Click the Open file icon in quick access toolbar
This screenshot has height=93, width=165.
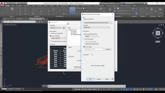[9, 3]
